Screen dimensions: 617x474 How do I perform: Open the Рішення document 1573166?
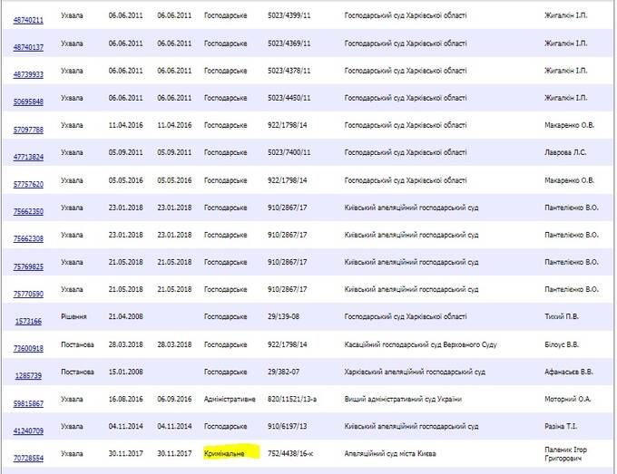click(28, 321)
